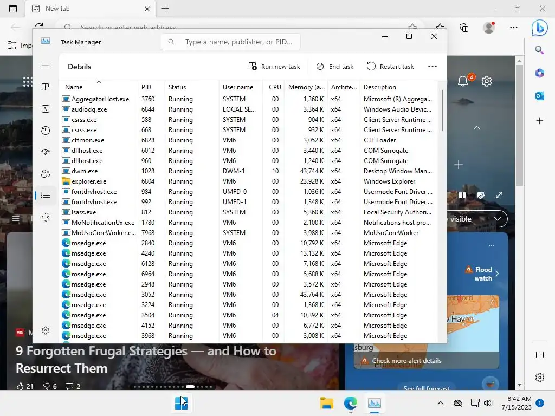Open notifications bell on new tab page

(463, 81)
